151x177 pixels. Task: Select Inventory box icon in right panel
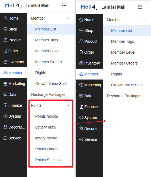pos(81,63)
